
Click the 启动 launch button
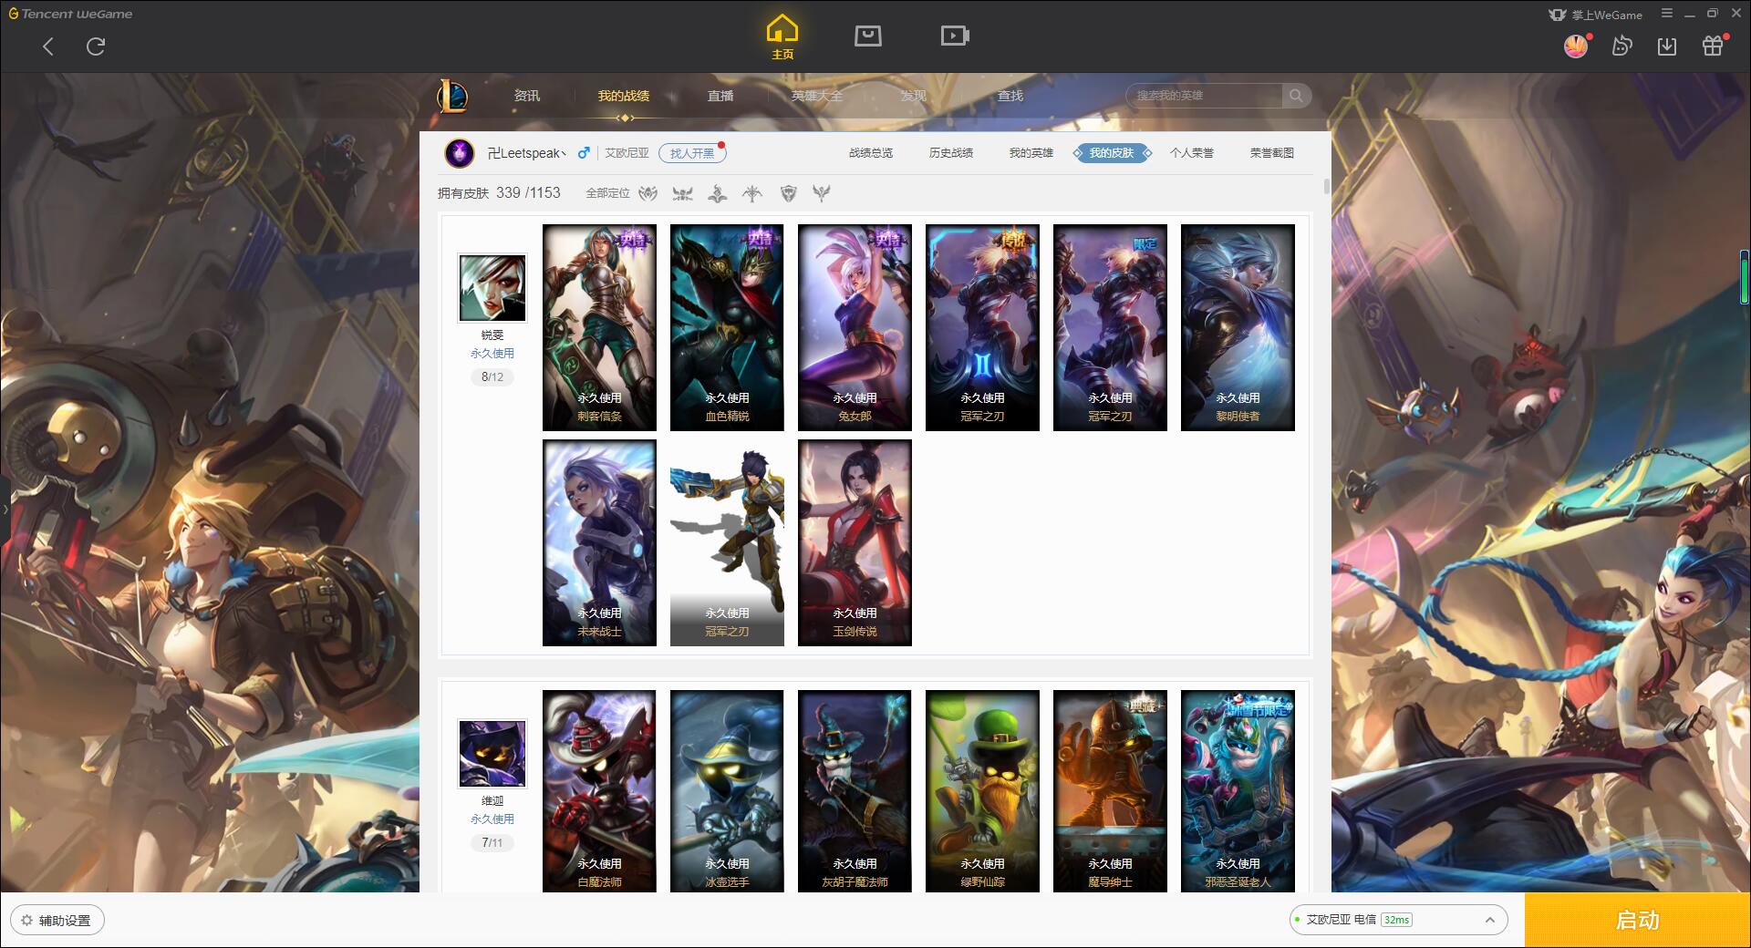point(1638,921)
